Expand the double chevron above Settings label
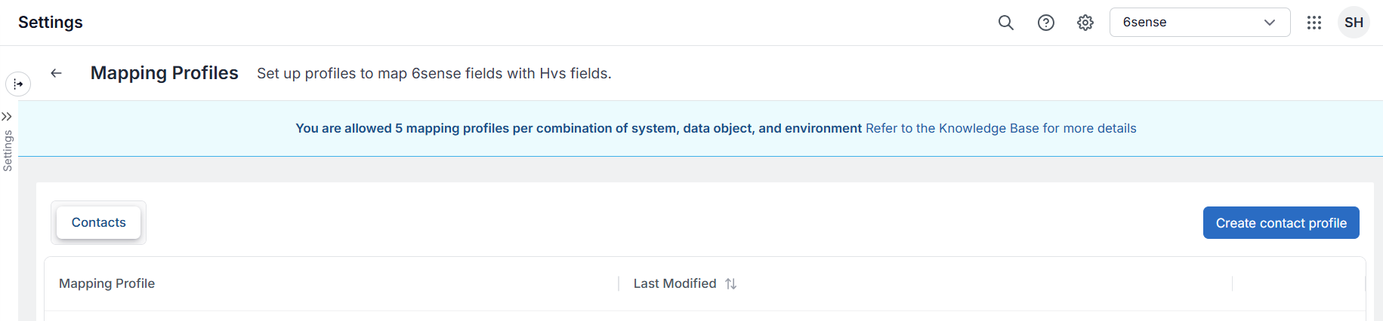The image size is (1383, 321). point(7,117)
